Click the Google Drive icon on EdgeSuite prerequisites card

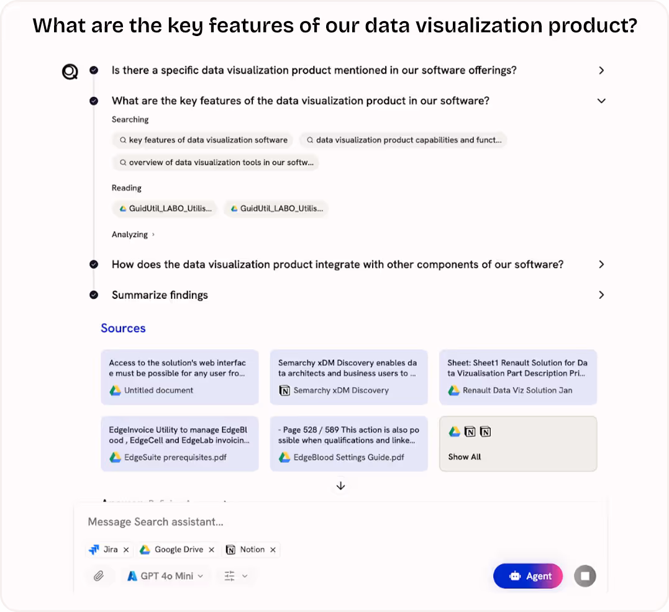tap(115, 457)
